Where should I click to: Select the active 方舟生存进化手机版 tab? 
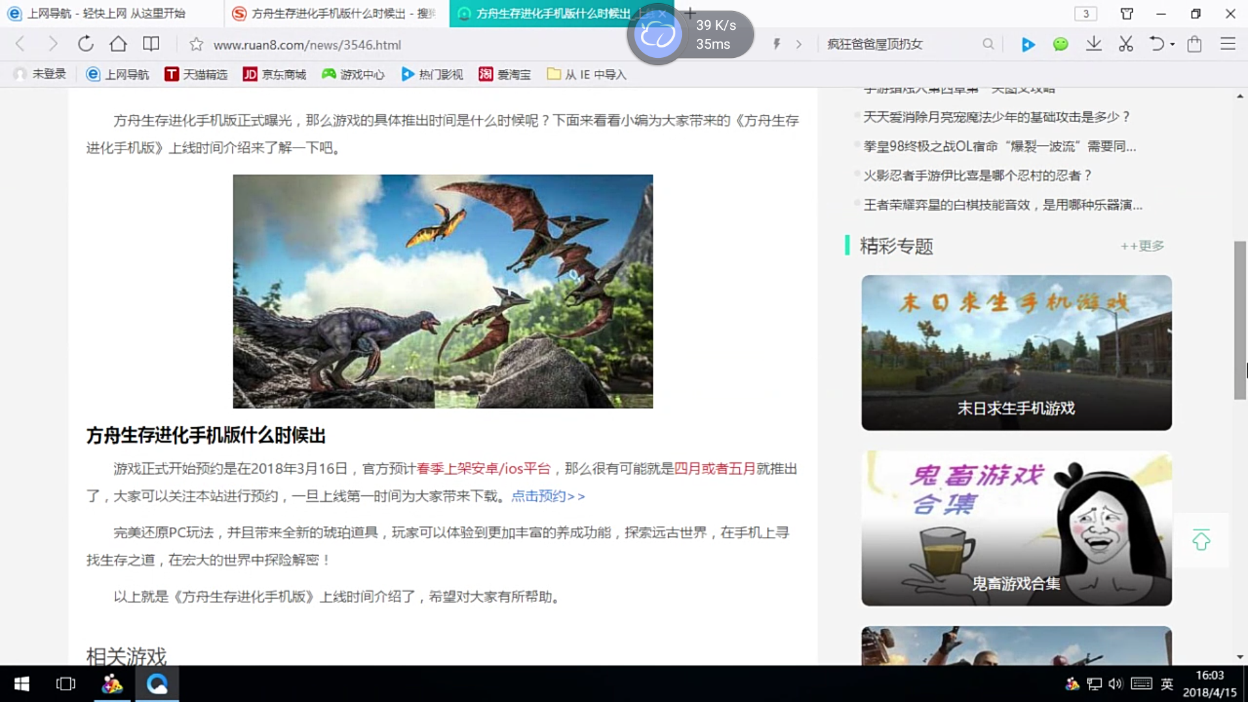[x=552, y=13]
